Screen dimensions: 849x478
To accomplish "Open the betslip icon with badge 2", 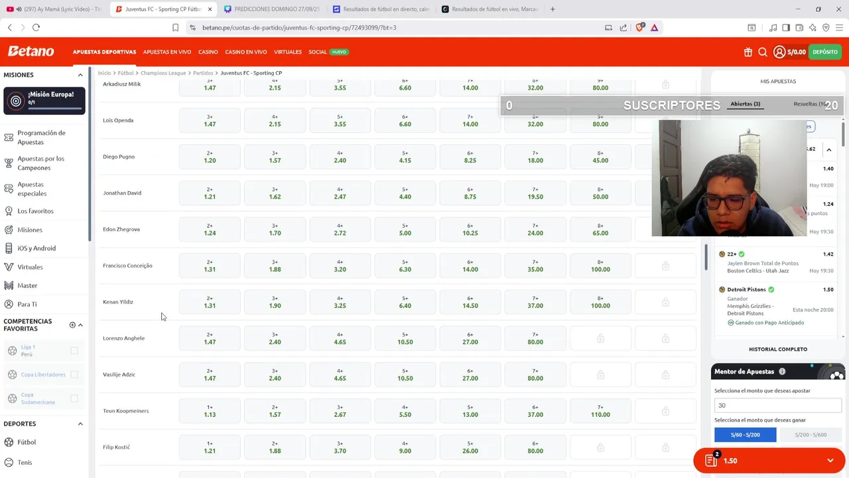I will (x=712, y=459).
